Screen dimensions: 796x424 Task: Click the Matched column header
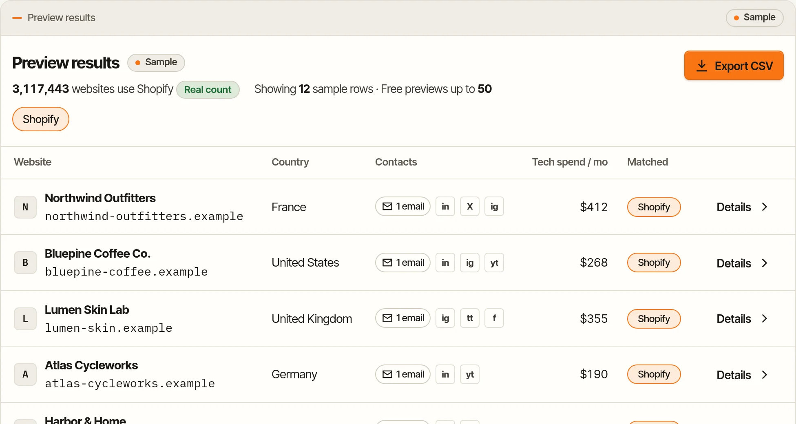tap(648, 162)
